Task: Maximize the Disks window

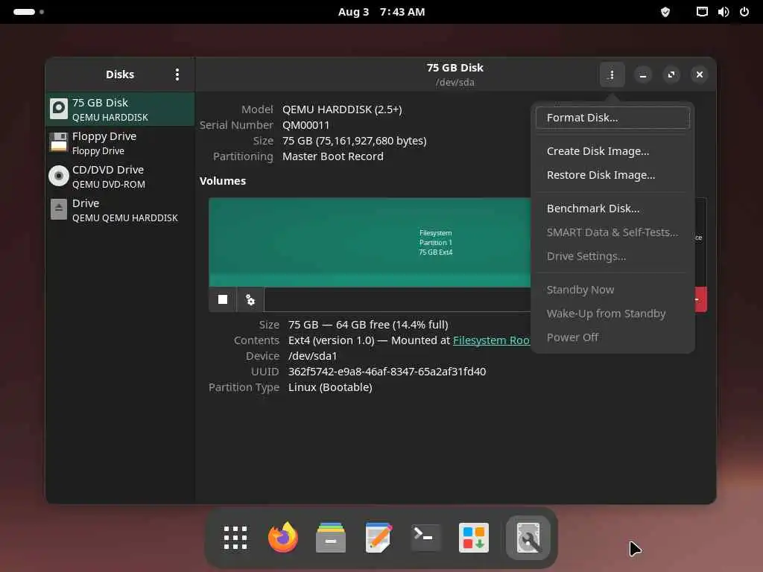Action: coord(671,74)
